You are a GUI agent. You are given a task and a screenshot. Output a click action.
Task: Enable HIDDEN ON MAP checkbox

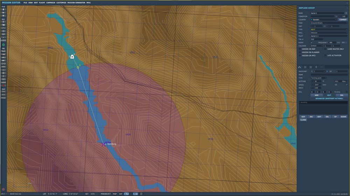(x=300, y=49)
